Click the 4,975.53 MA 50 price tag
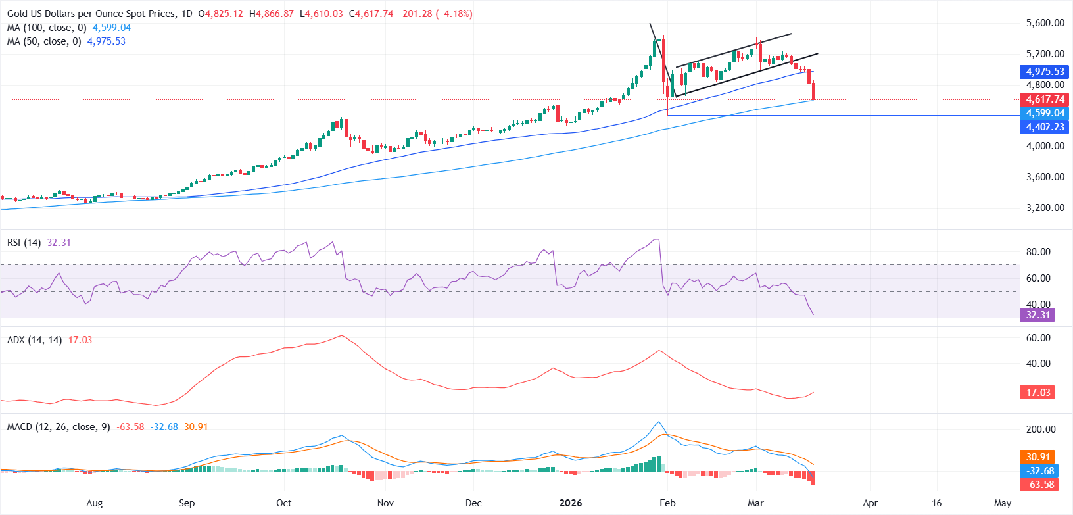The image size is (1073, 515). click(x=1045, y=72)
